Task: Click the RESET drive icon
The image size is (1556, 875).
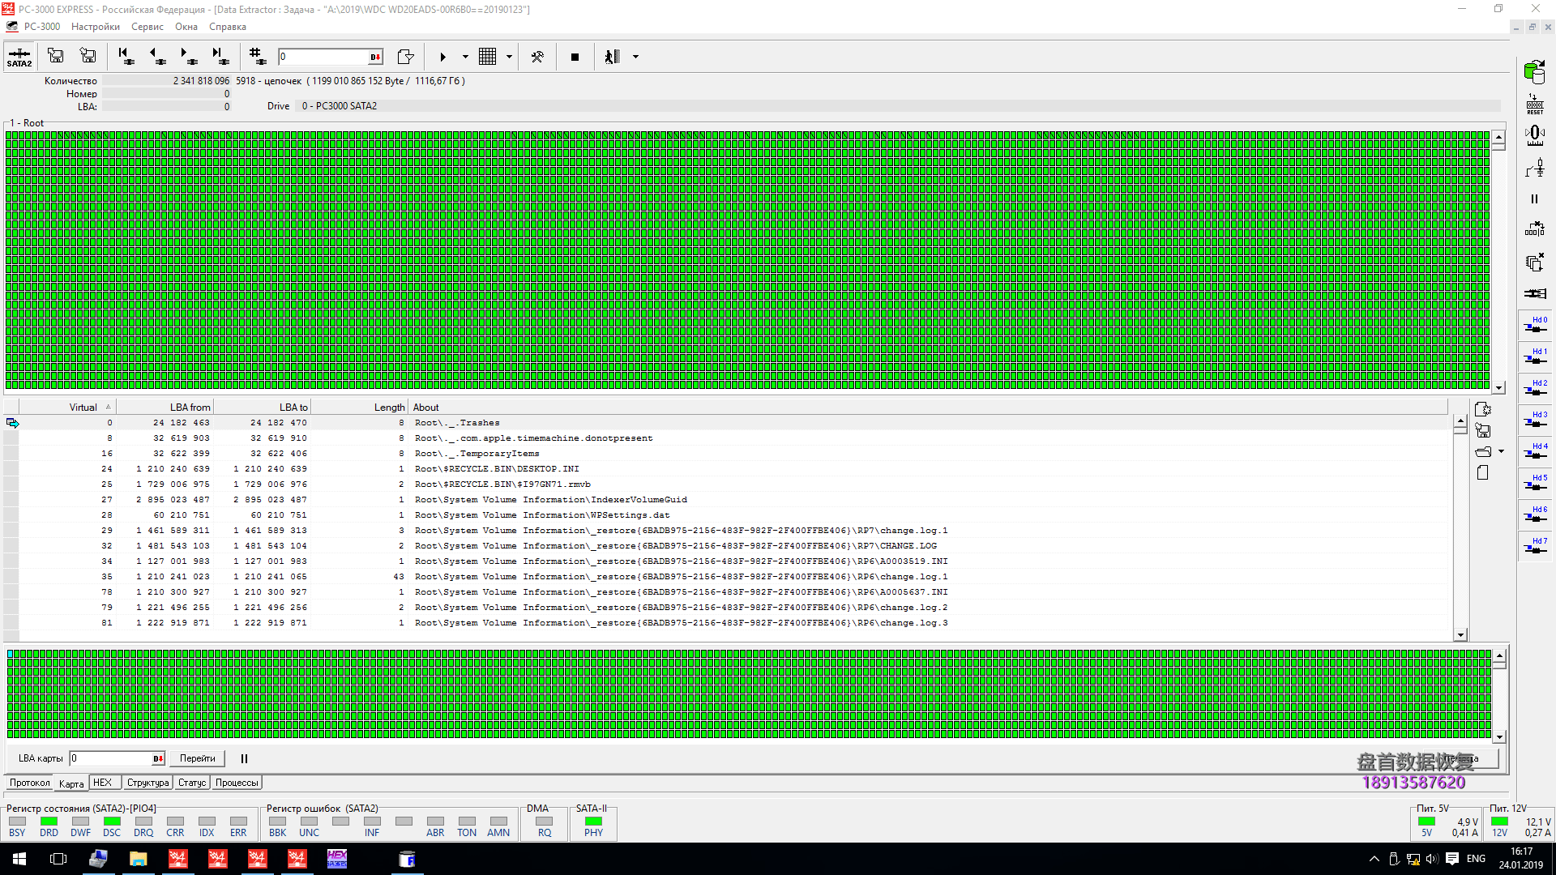Action: pos(1534,104)
